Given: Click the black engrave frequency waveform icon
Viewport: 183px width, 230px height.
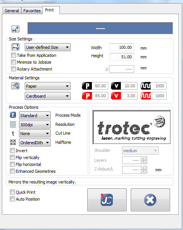Looking at the screenshot, I should 146,86.
